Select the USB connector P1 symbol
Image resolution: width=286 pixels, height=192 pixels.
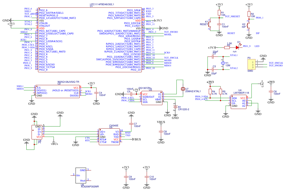tap(37, 132)
